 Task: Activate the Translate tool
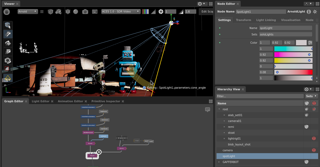click(x=8, y=34)
